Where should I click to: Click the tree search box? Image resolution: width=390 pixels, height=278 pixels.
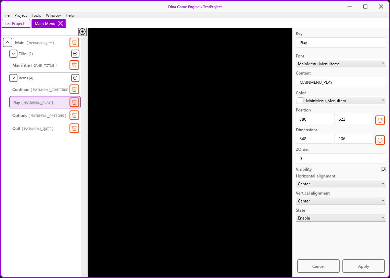click(40, 31)
